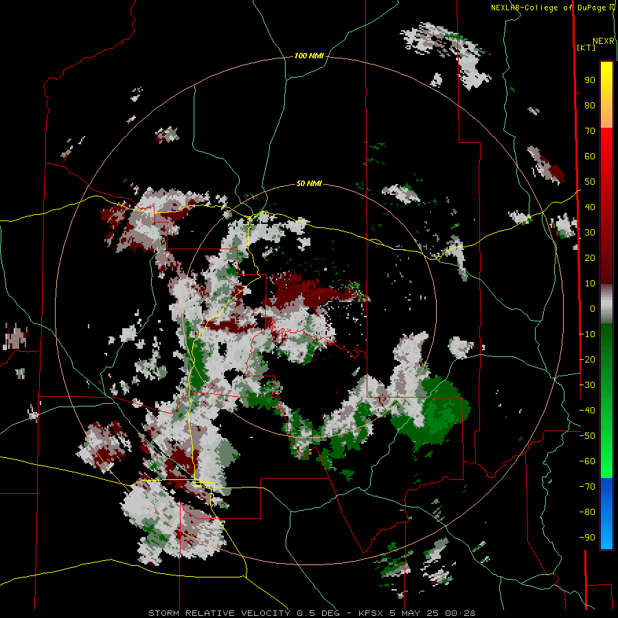The width and height of the screenshot is (618, 618).
Task: Click the NEXR label above the scale
Action: 603,41
